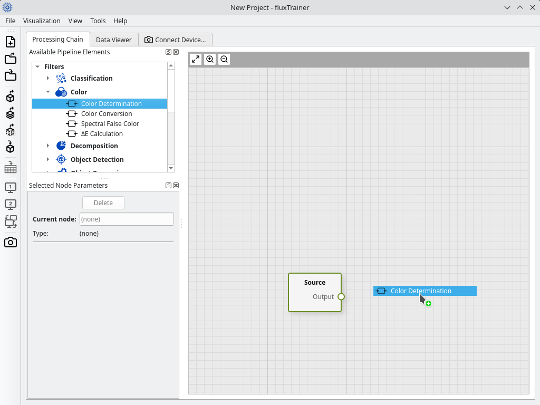Click the pipeline list scroll-down arrow
This screenshot has height=405, width=540.
(x=171, y=168)
